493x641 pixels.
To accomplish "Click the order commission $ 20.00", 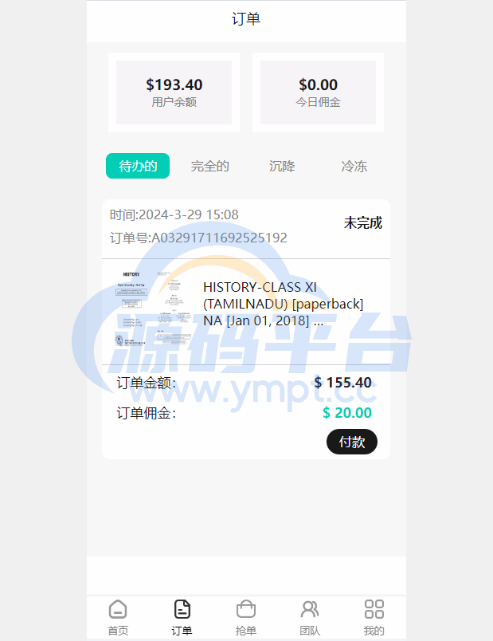I will coord(347,413).
